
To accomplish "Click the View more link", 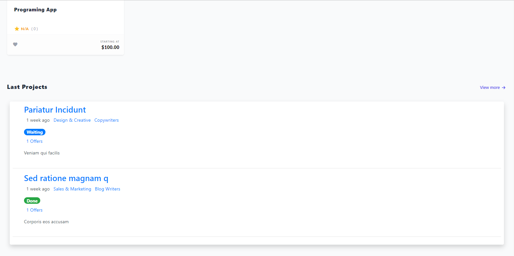I will (x=490, y=88).
